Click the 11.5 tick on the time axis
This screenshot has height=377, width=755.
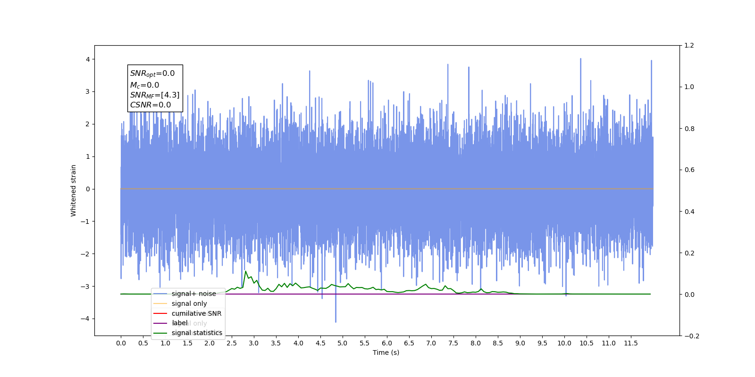631,343
